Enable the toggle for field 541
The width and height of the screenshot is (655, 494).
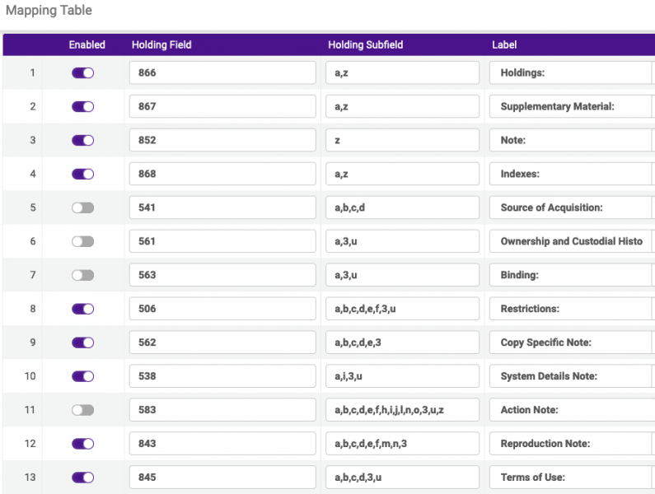(82, 207)
